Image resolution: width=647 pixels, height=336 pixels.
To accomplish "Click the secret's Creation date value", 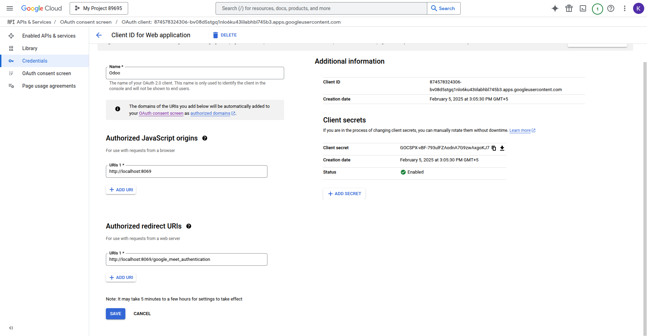I will [x=439, y=160].
